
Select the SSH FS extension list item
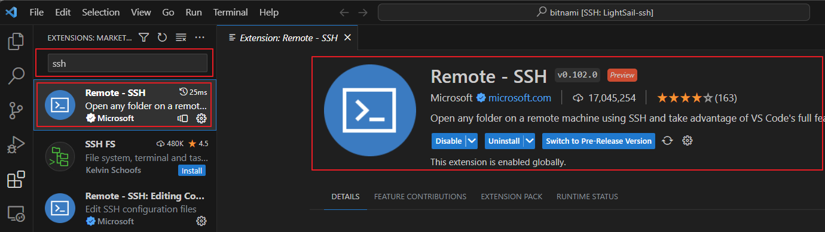coord(124,156)
